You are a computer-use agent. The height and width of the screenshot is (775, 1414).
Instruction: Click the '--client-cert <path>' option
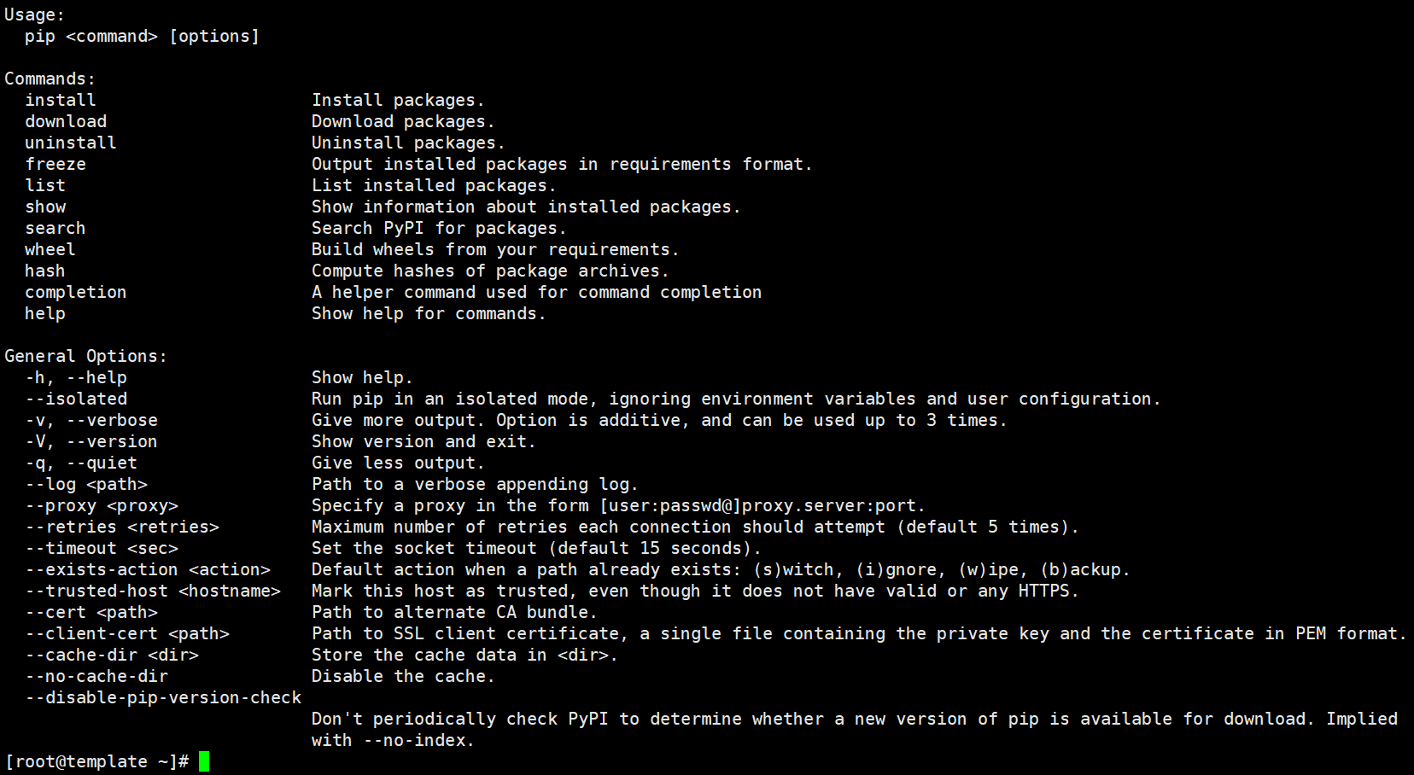[x=127, y=633]
